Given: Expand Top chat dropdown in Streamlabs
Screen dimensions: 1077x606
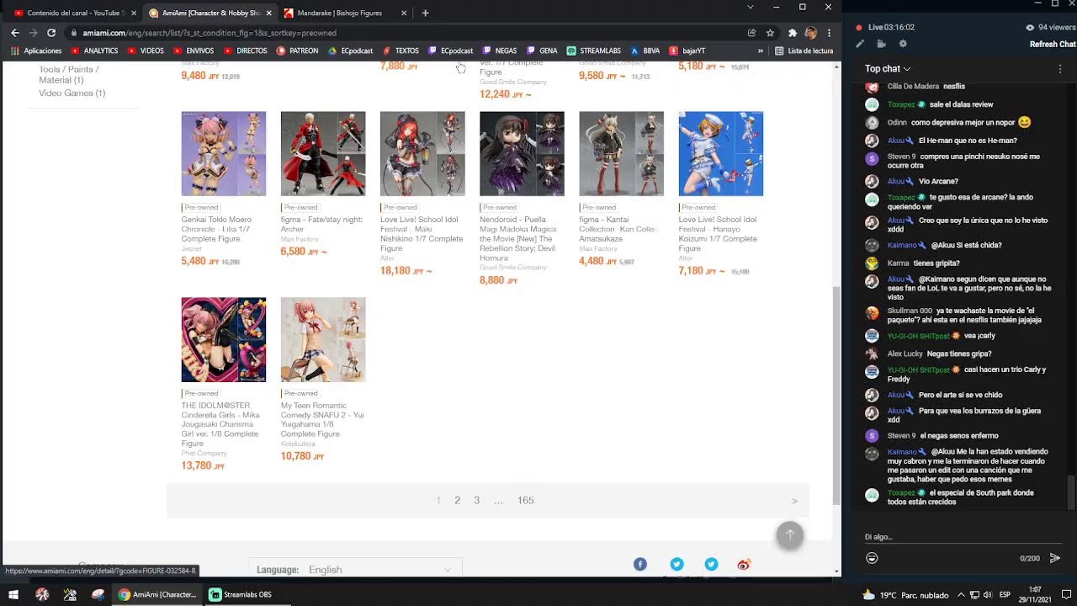Looking at the screenshot, I should (x=888, y=68).
